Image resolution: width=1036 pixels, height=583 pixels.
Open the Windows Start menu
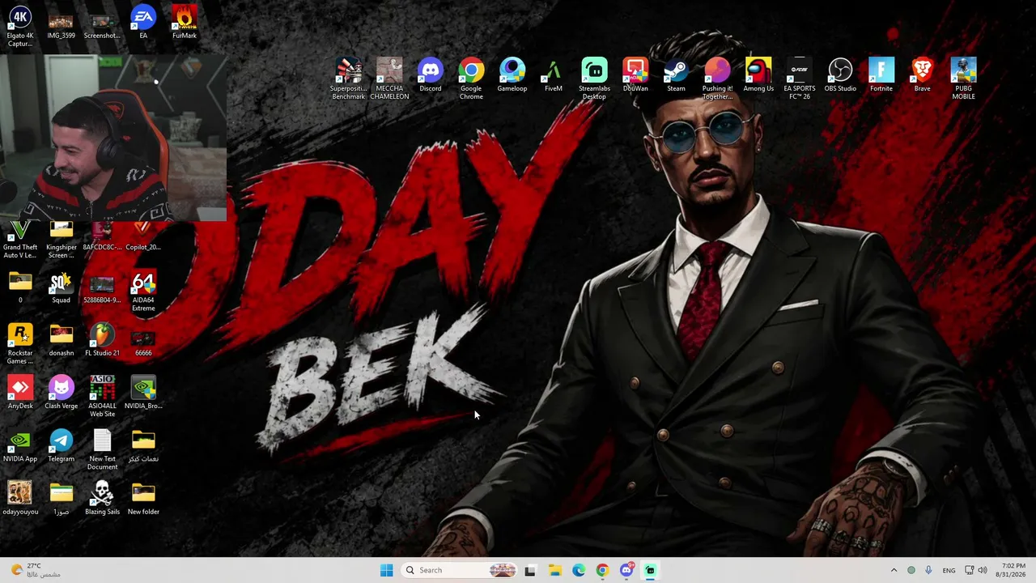387,570
